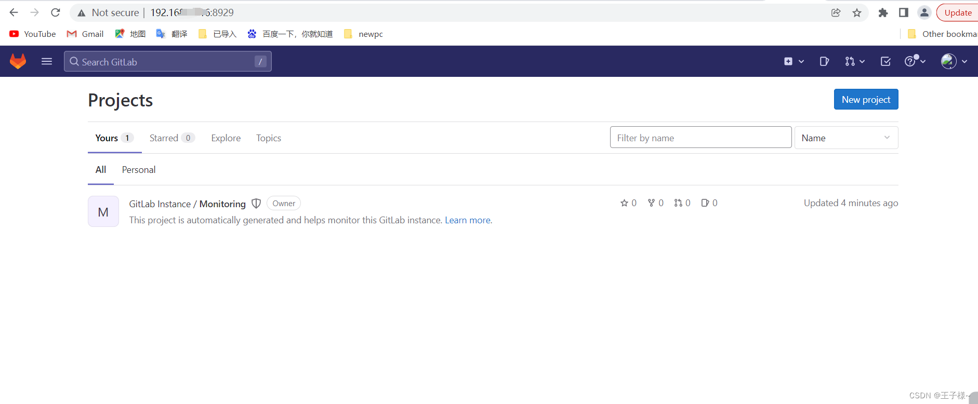Click the address bar URL
Screen dimensions: 978x404
[192, 12]
